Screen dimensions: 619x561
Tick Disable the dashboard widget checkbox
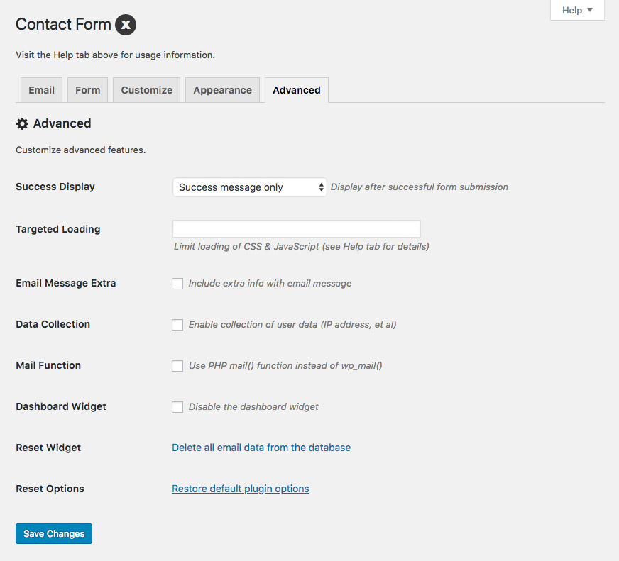click(x=177, y=407)
